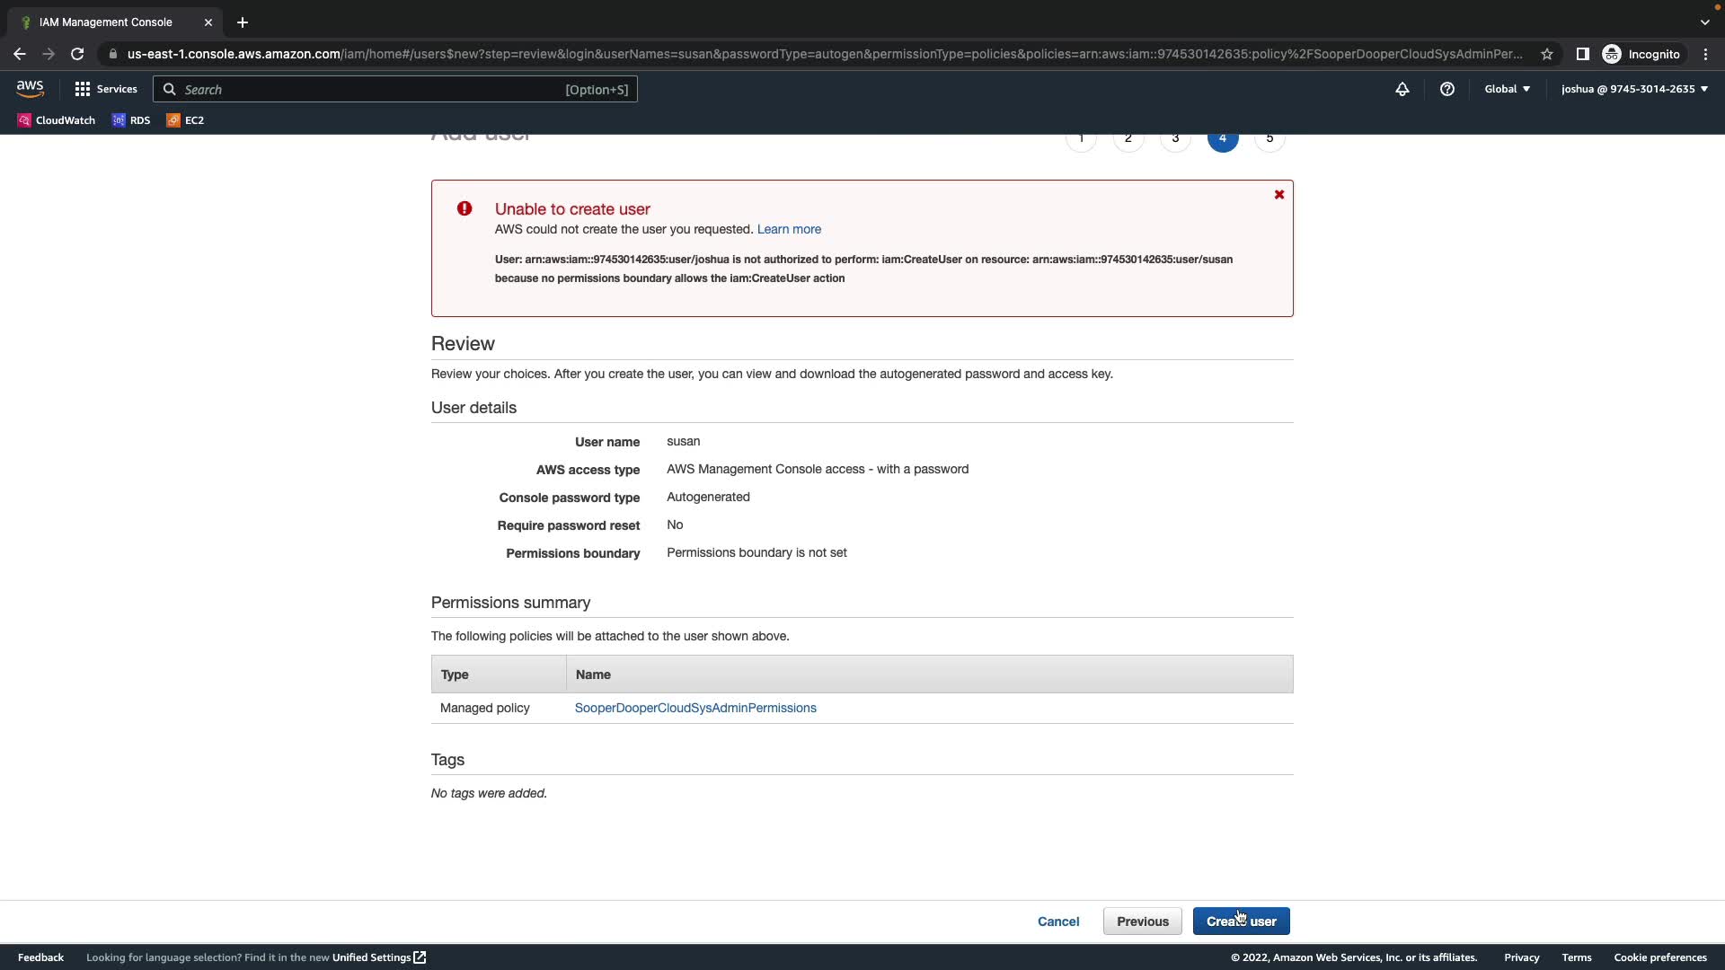Click the Create user button

pyautogui.click(x=1241, y=921)
